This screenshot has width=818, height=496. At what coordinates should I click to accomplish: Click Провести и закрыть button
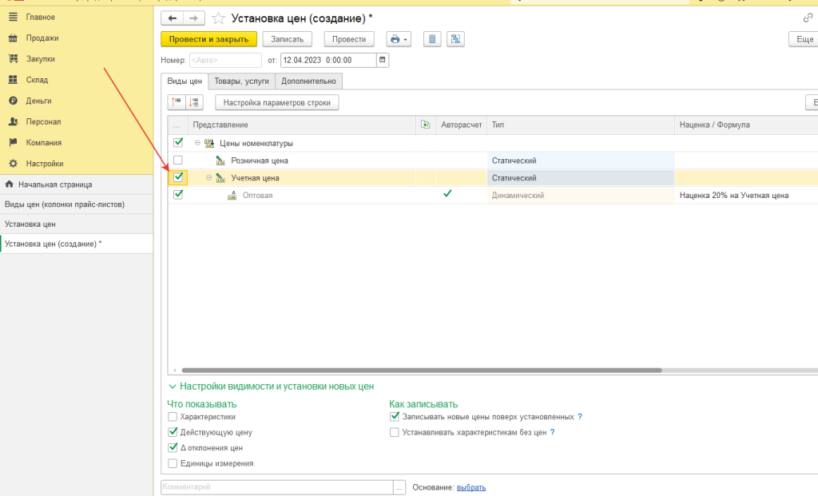point(208,39)
